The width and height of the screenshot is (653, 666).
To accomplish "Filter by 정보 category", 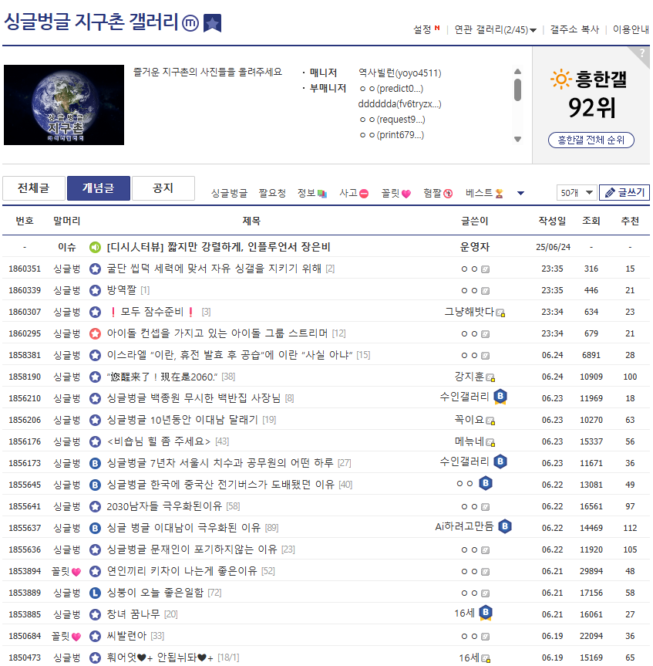I will coord(312,193).
